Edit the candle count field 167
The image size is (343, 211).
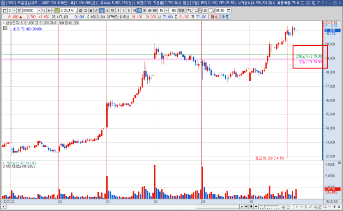(173, 11)
